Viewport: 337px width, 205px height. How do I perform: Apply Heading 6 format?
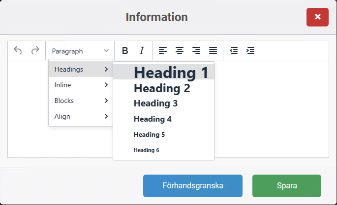(147, 150)
